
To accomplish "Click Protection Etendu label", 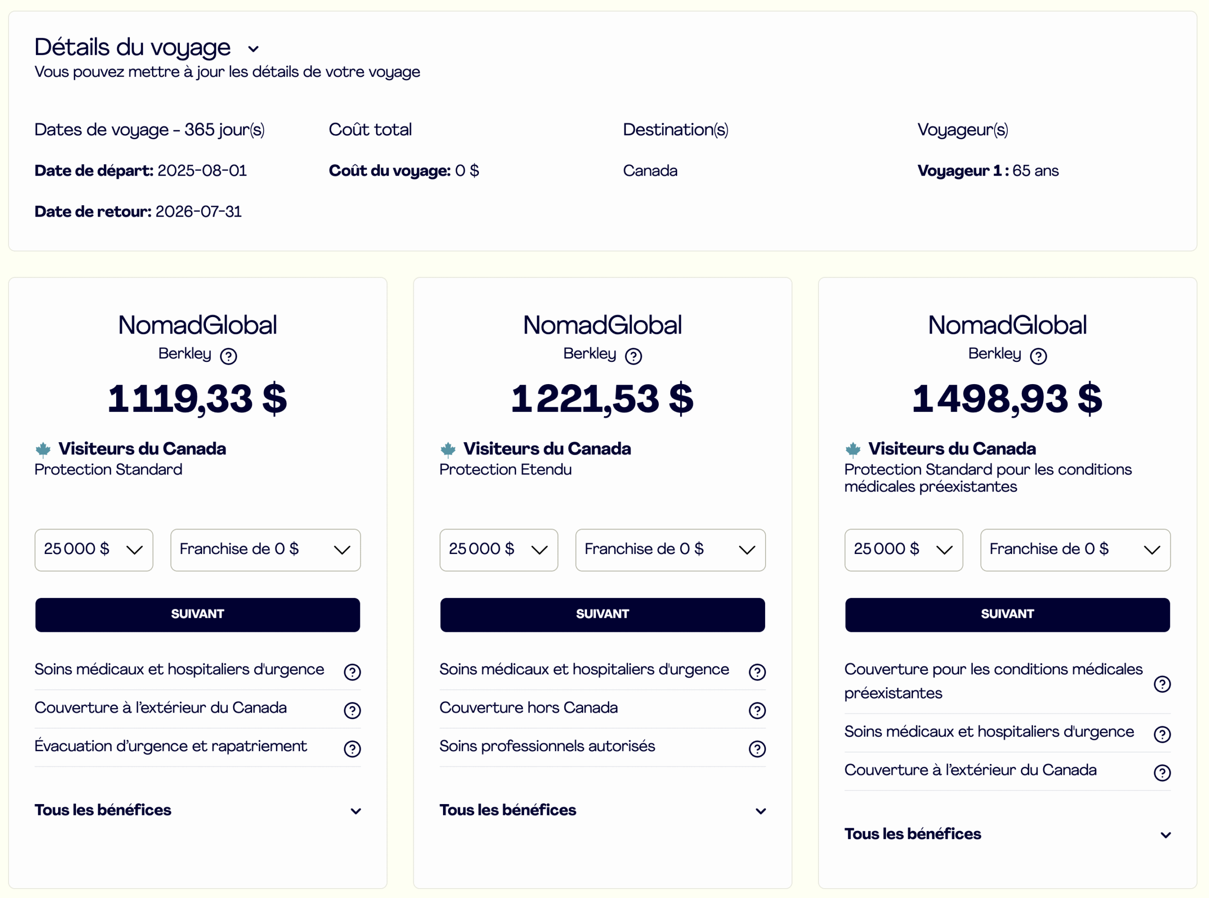I will tap(505, 470).
